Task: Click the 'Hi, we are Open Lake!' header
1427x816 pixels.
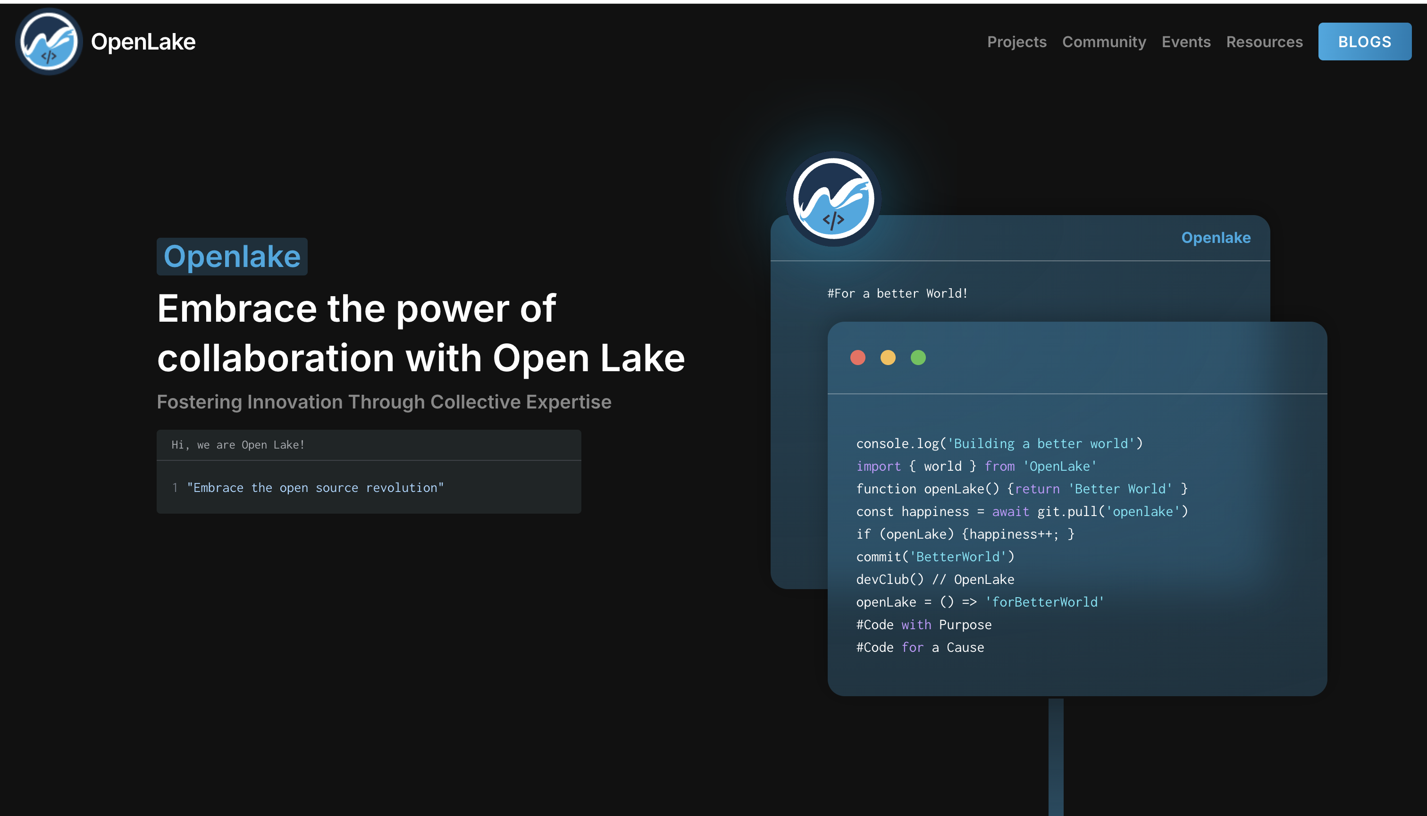Action: (x=238, y=445)
